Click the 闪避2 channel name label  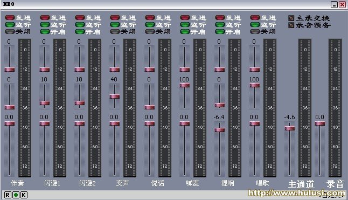tap(87, 183)
